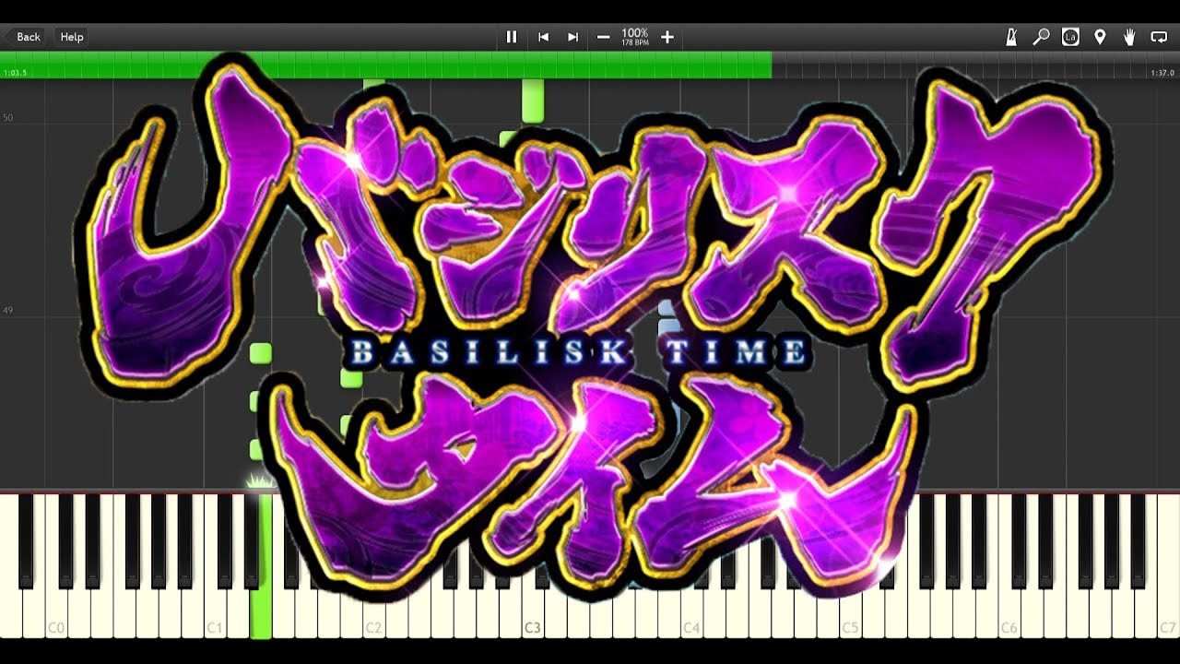
Task: Click the falling green note block near the left
Action: coord(261,353)
